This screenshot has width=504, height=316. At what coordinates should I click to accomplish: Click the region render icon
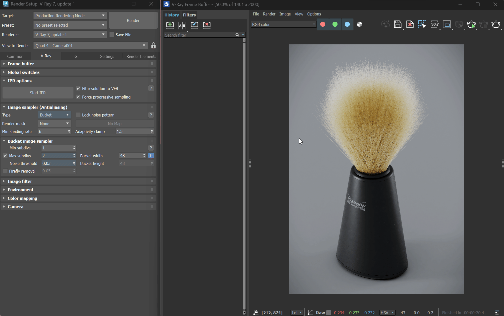446,24
